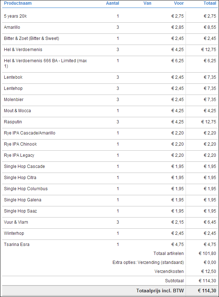Click the Totaal artikelen amount € 101,80
The height and width of the screenshot is (297, 219).
click(x=207, y=253)
